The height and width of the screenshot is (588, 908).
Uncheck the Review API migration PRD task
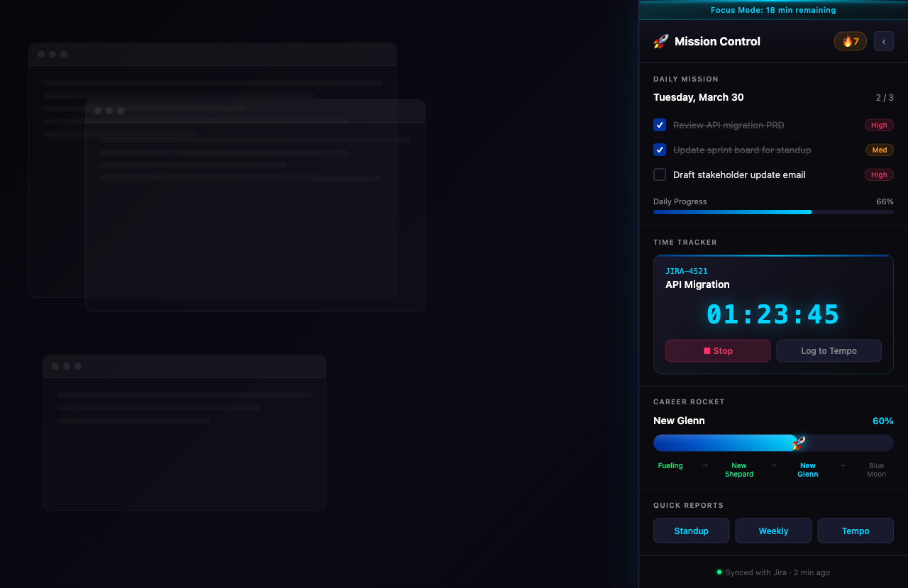tap(659, 125)
